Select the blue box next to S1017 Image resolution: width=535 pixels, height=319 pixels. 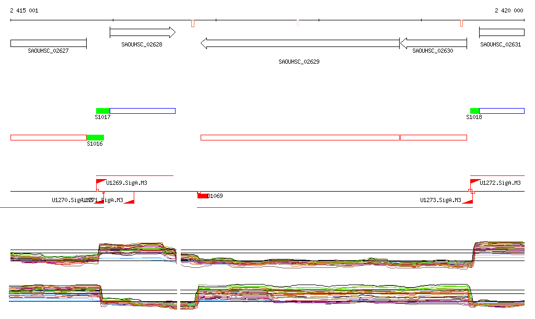tap(143, 111)
